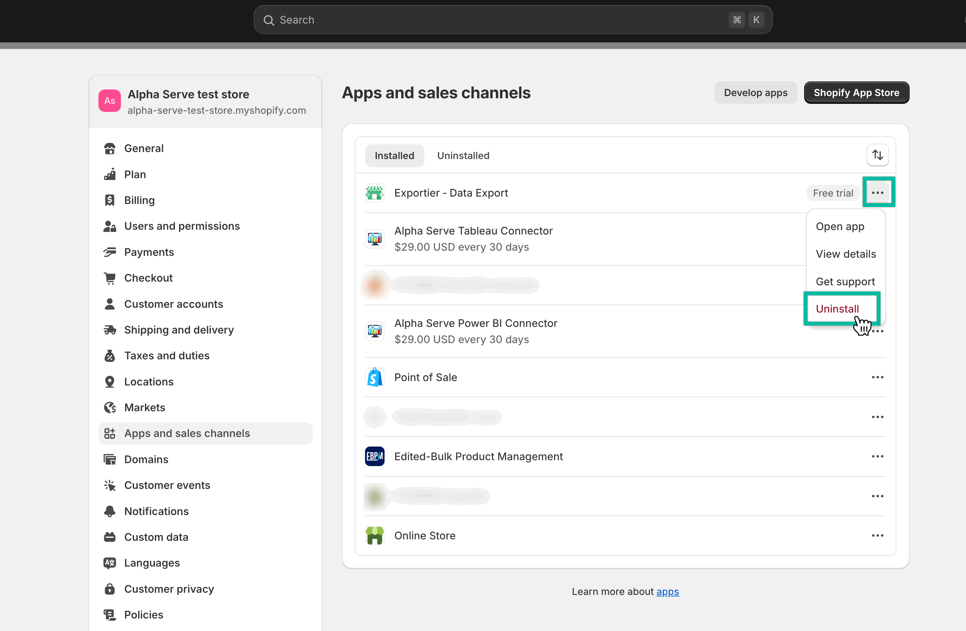Choose View details in the dropdown menu
Image resolution: width=966 pixels, height=631 pixels.
[x=845, y=254]
